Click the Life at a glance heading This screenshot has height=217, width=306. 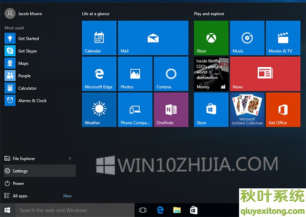(x=96, y=14)
